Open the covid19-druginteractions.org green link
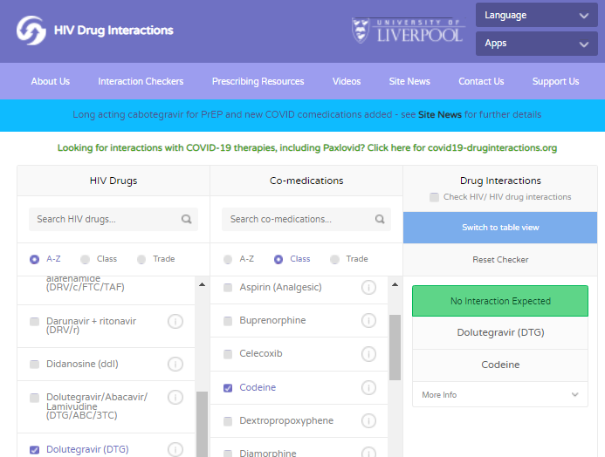 pos(307,148)
